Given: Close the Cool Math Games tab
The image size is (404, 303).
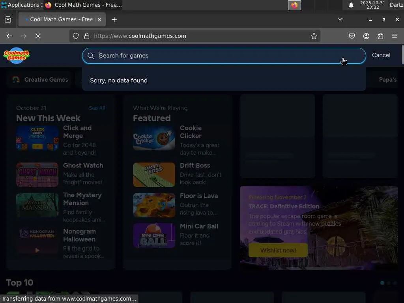Looking at the screenshot, I should [99, 19].
